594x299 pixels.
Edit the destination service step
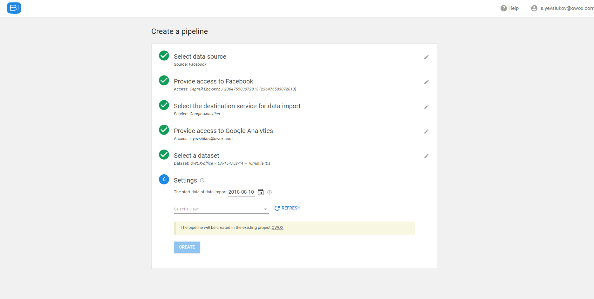click(426, 107)
